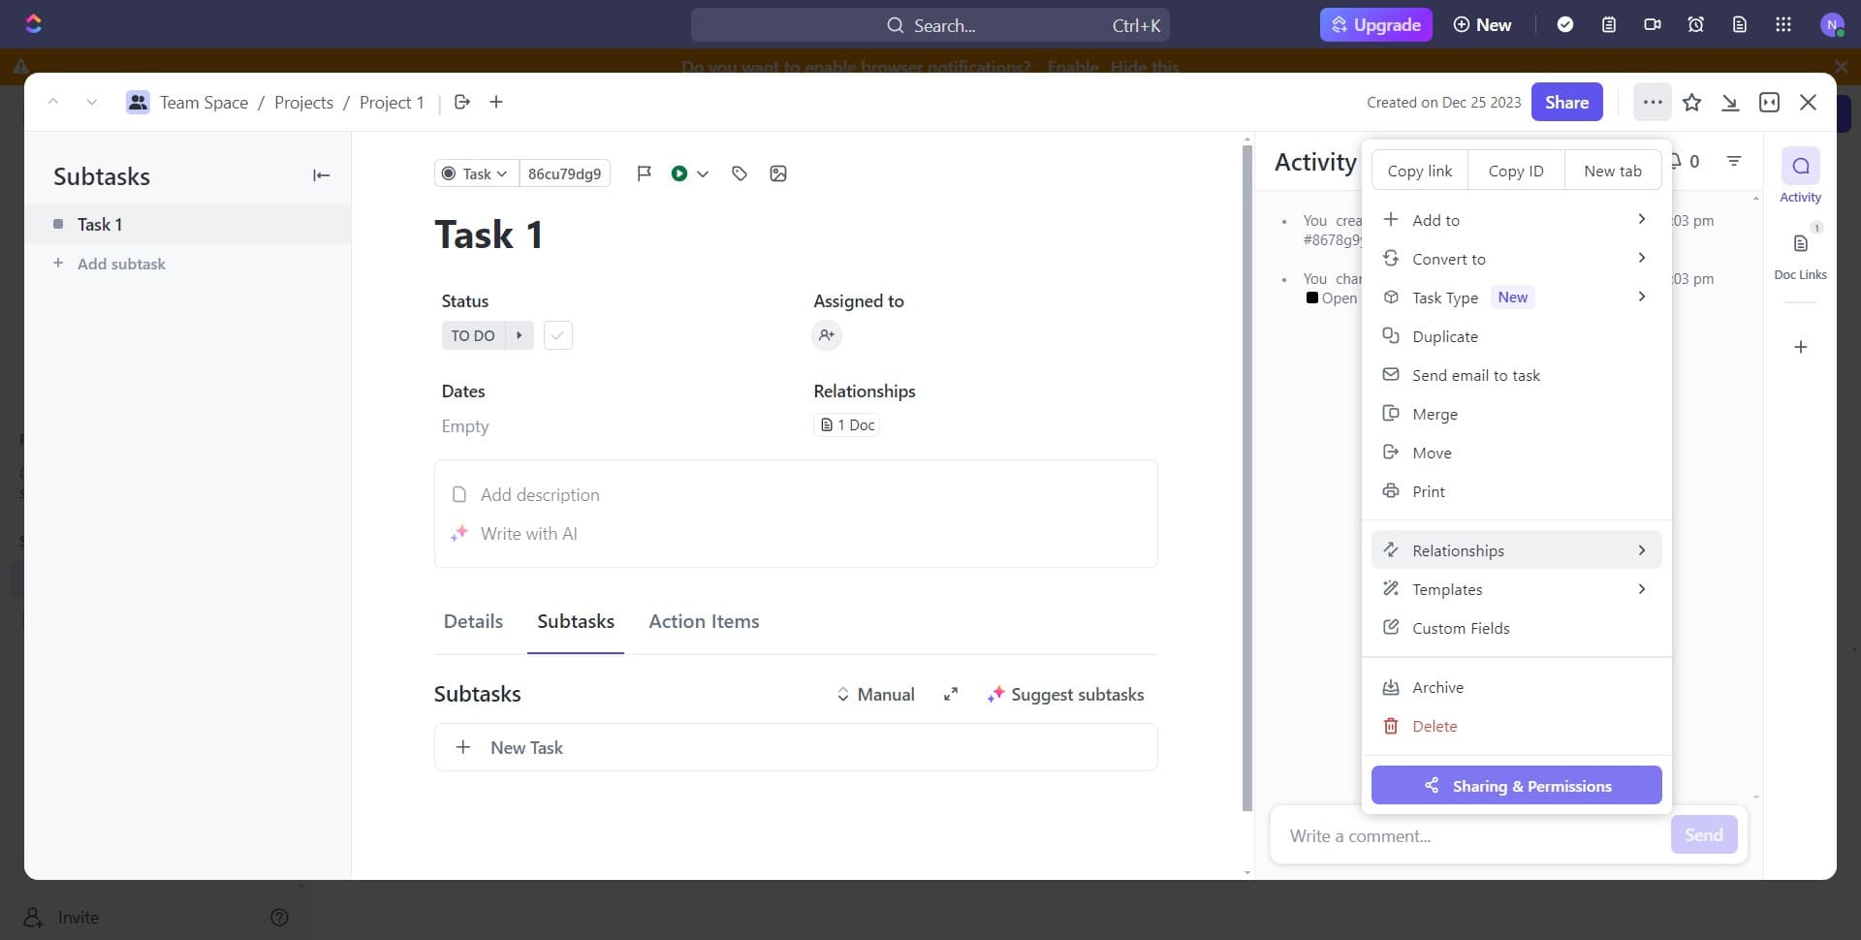Mark Task 1 done via the checkmark
Image resolution: width=1861 pixels, height=940 pixels.
click(x=557, y=335)
